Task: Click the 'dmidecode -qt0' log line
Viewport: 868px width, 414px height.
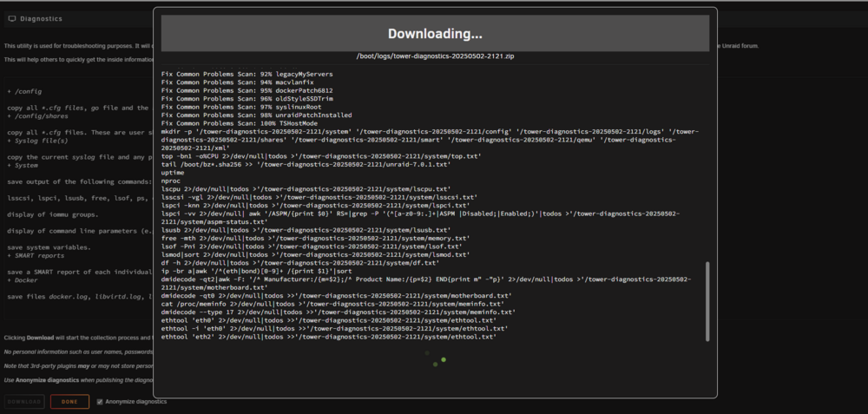Action: click(337, 296)
